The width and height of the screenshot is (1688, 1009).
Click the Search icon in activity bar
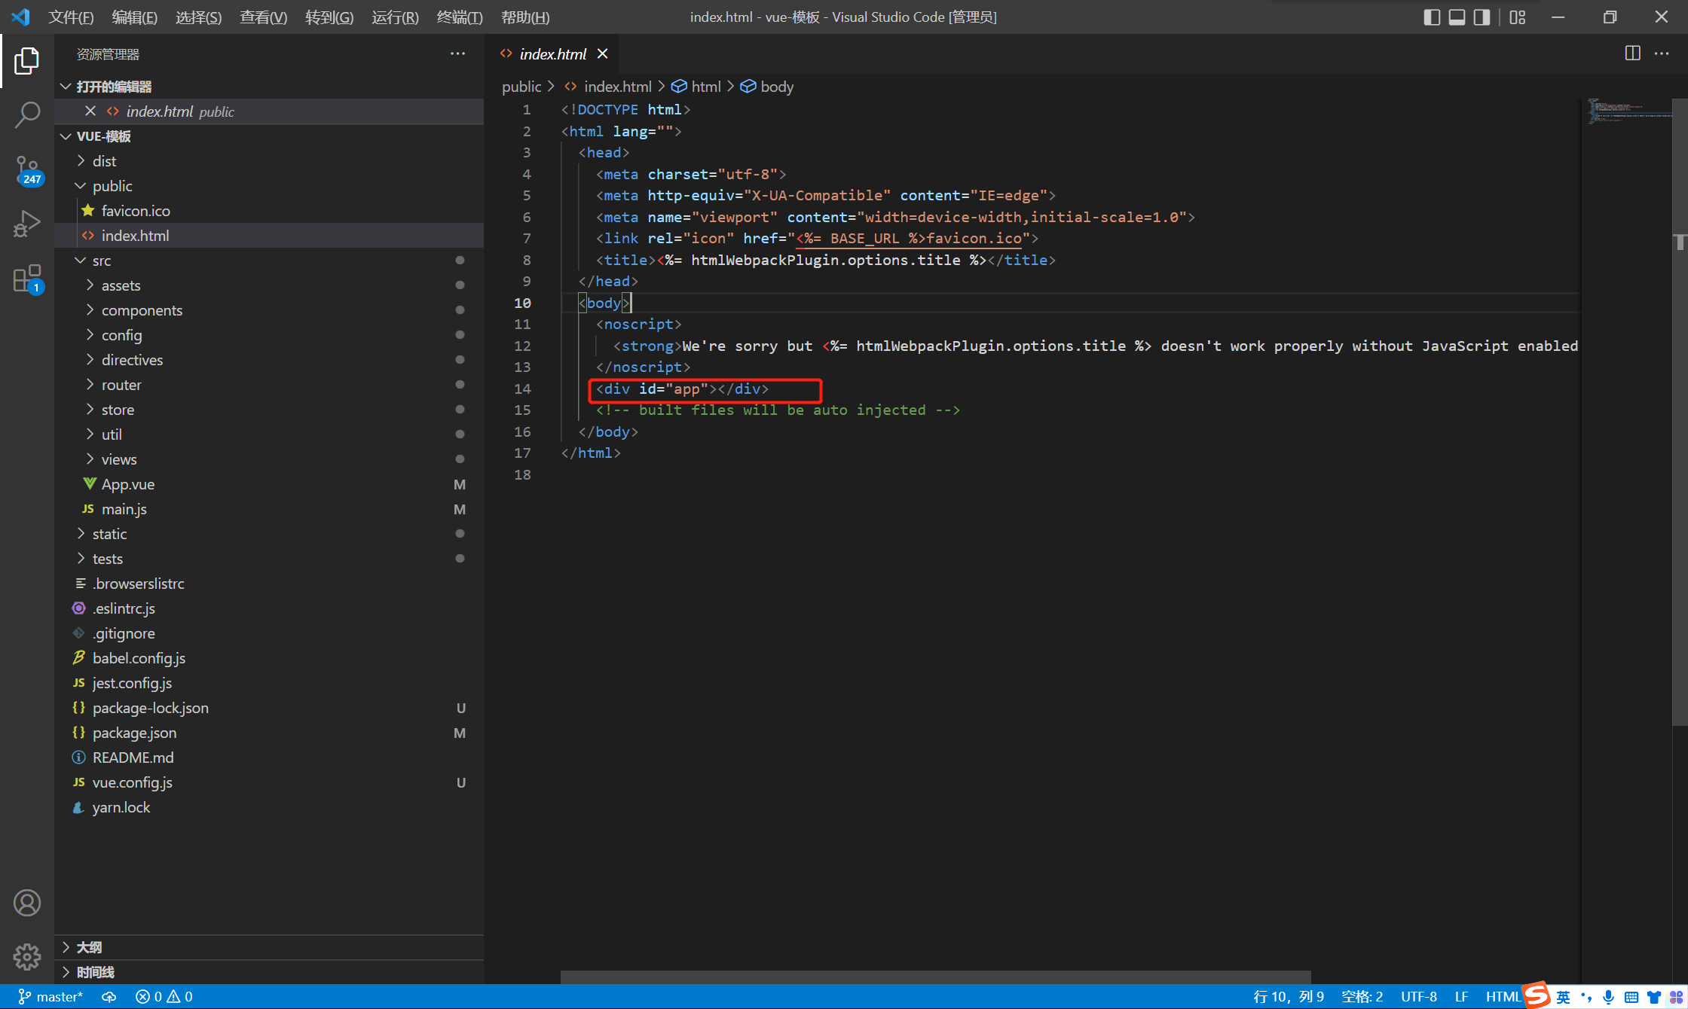tap(26, 113)
